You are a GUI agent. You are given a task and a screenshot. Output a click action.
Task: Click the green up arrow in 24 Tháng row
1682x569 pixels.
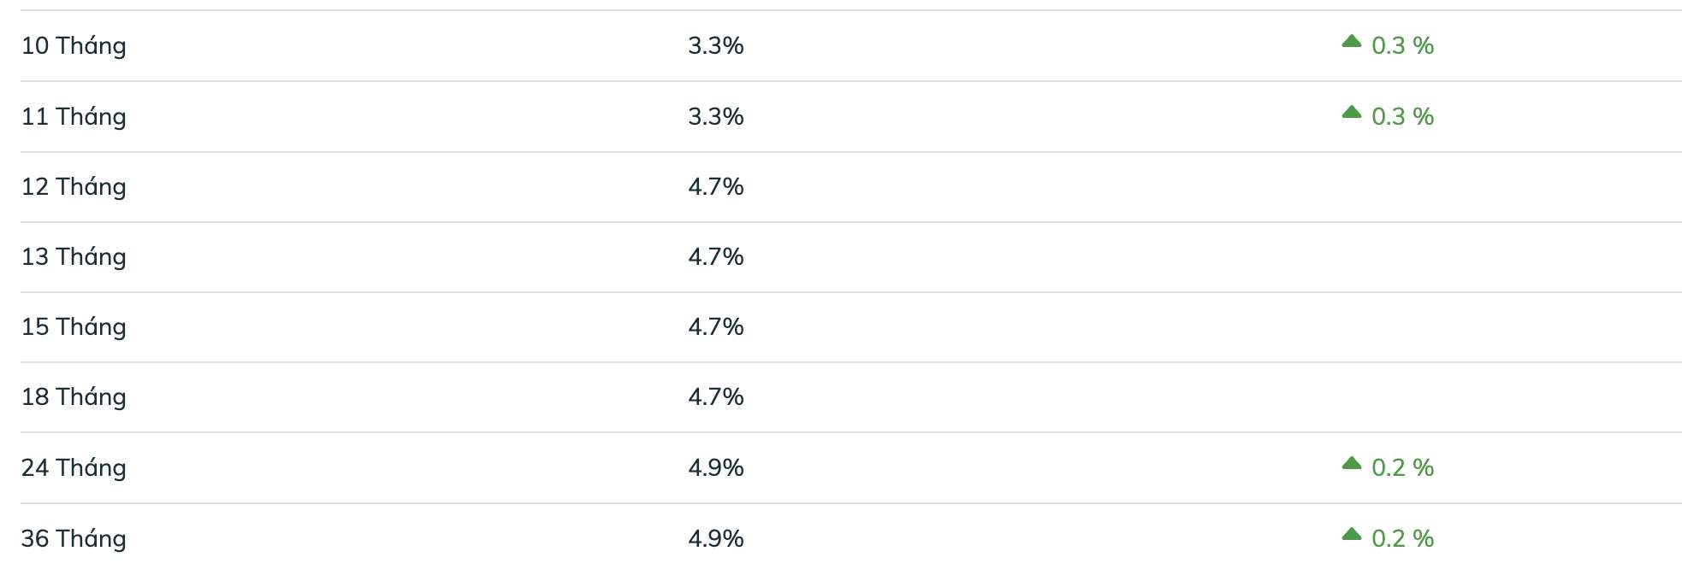pyautogui.click(x=1351, y=463)
